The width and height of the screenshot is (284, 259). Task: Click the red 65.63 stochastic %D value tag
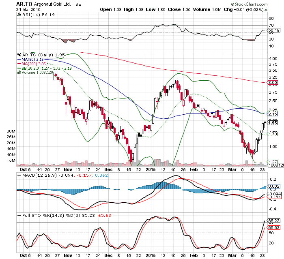(x=274, y=227)
